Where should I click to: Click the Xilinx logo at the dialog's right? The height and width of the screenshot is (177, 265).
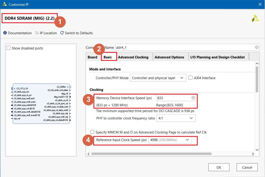255,18
